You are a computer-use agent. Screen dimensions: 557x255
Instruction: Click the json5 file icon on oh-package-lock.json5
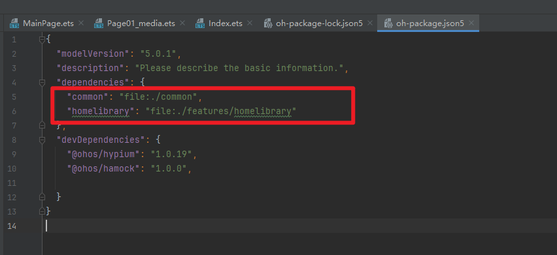pos(268,23)
